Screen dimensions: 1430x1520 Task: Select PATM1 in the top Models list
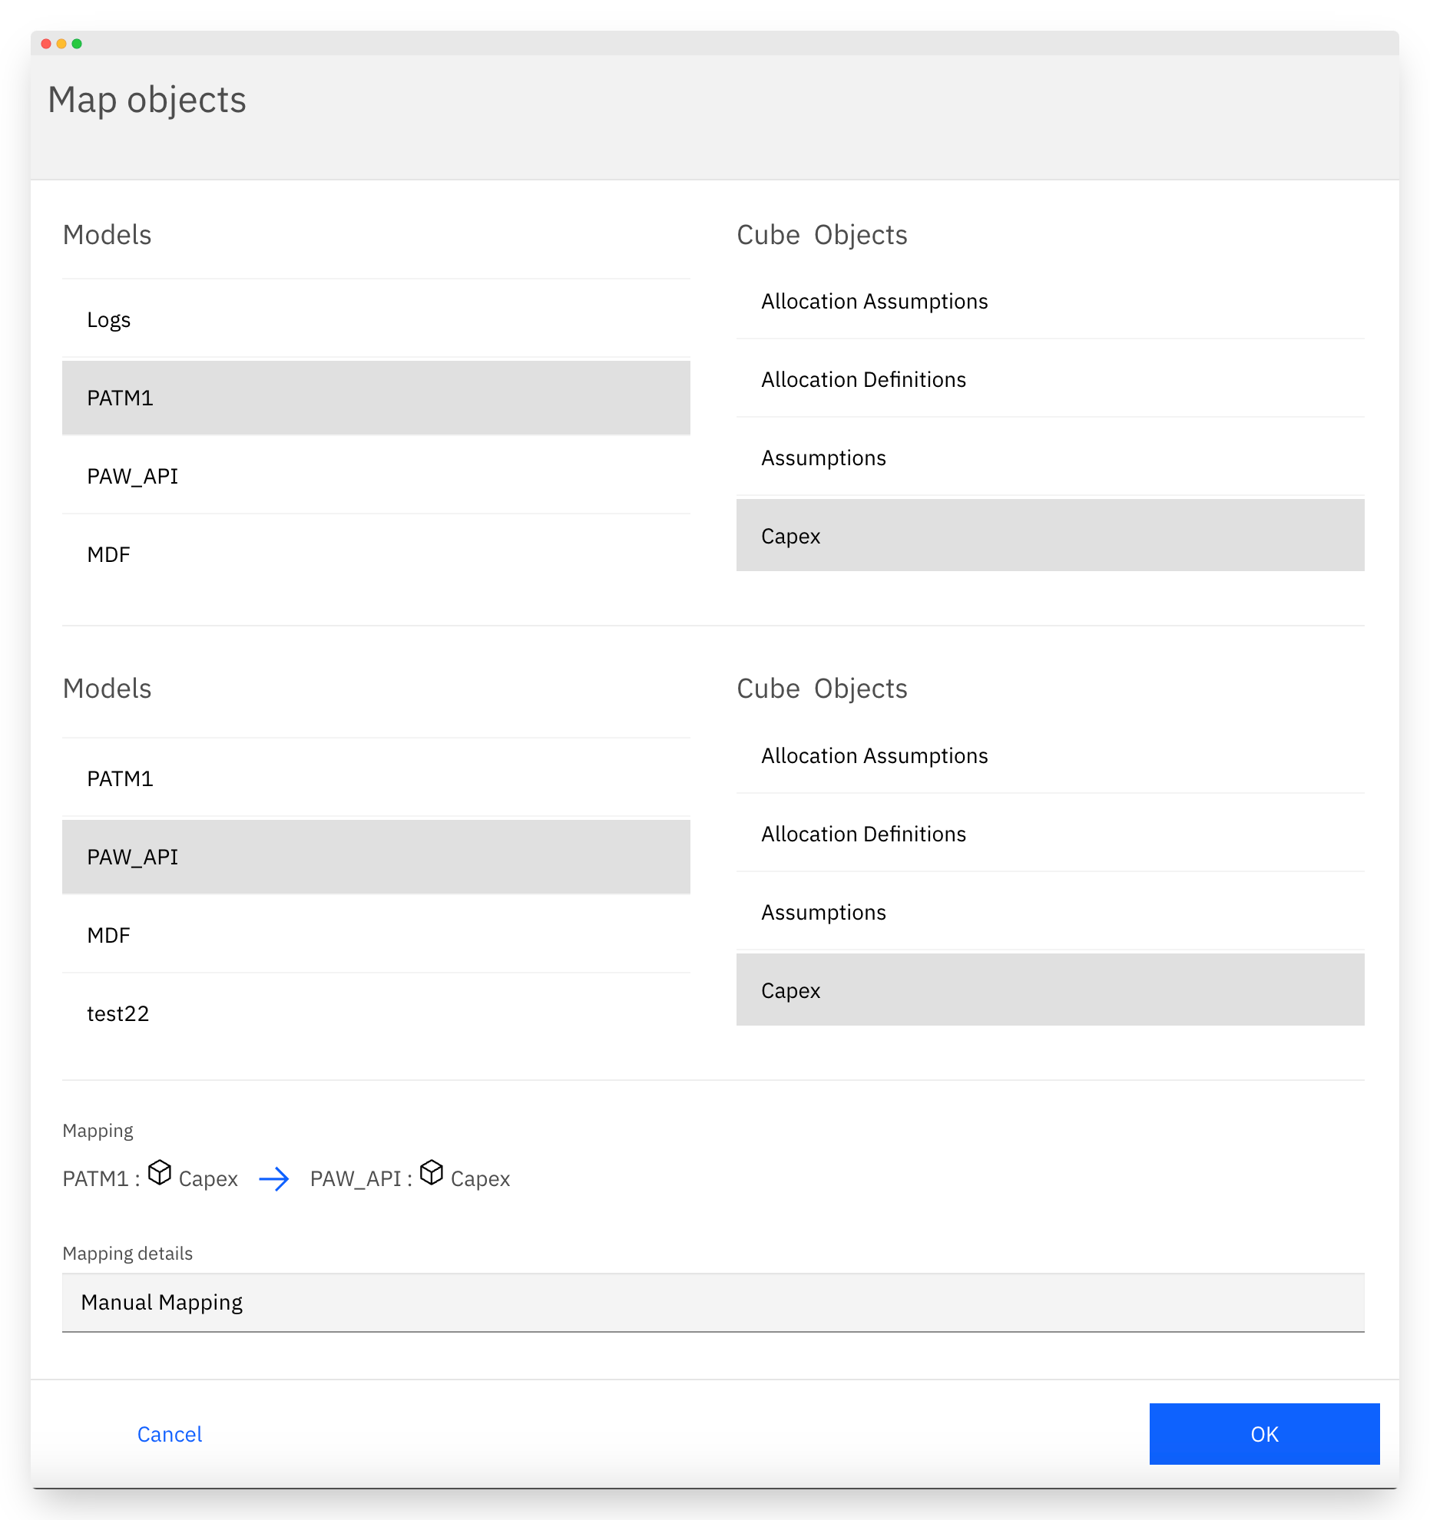[x=376, y=398]
